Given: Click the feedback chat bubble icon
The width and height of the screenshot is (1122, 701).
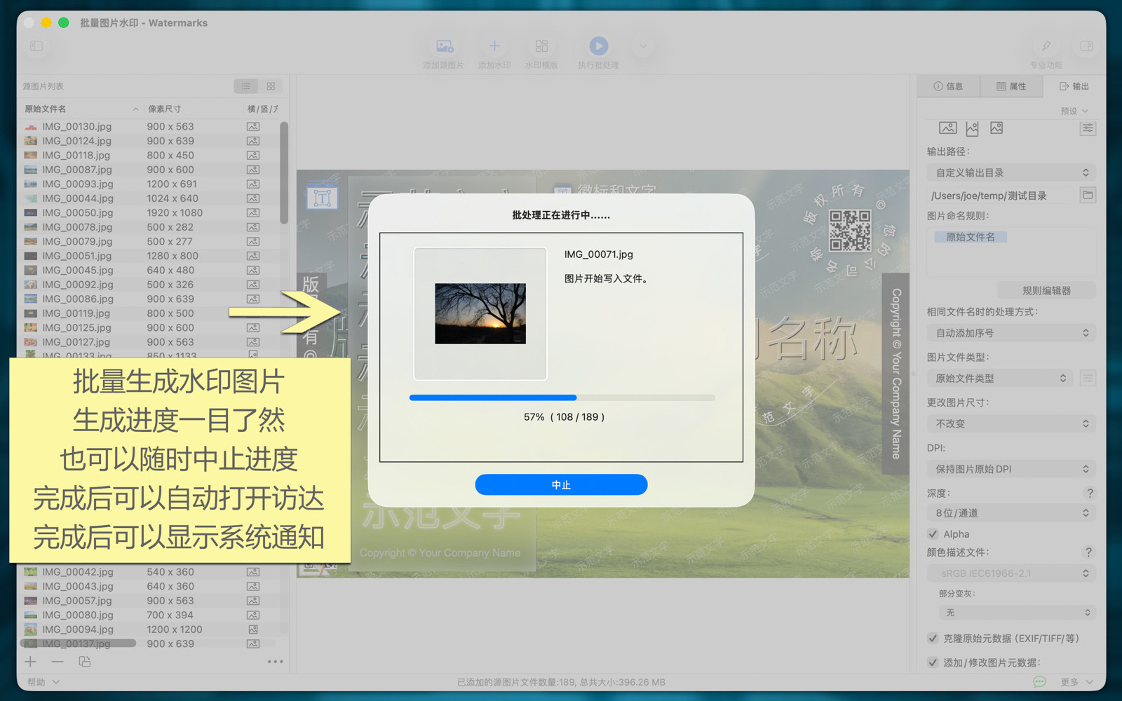Looking at the screenshot, I should (x=1039, y=682).
